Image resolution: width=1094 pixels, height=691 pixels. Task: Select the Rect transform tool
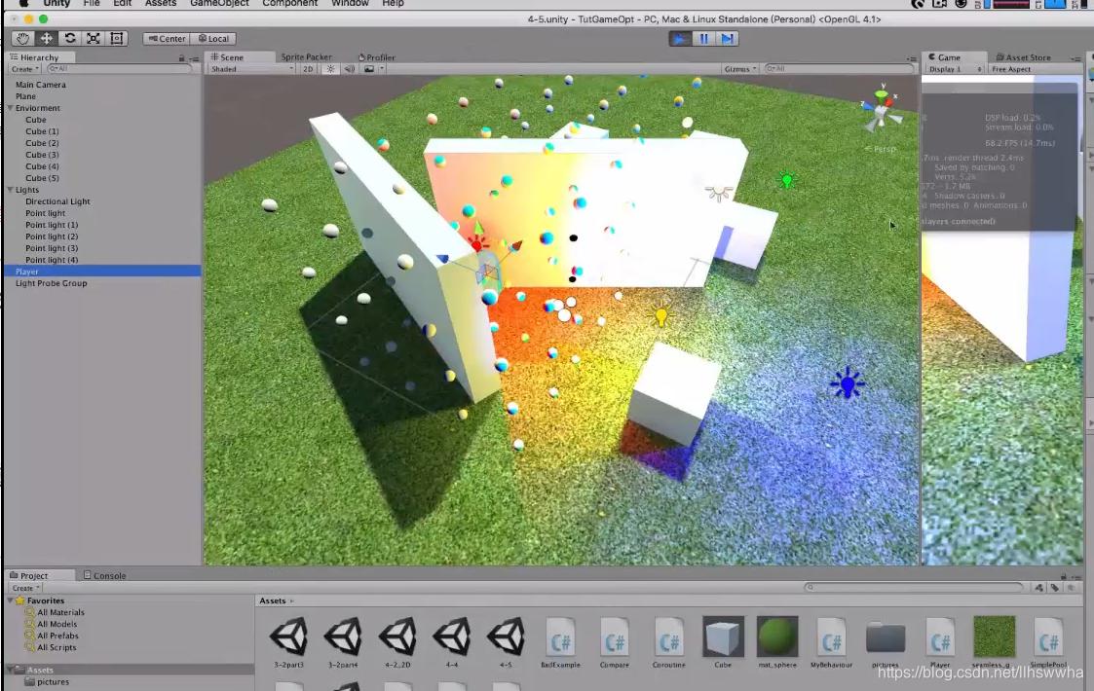coord(116,38)
